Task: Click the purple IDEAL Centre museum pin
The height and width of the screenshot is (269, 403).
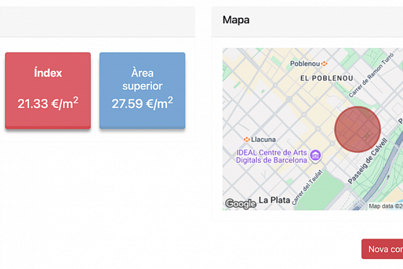Action: tap(315, 155)
